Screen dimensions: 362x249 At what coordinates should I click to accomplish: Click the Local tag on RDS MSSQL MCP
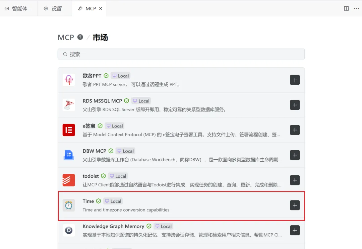(141, 101)
